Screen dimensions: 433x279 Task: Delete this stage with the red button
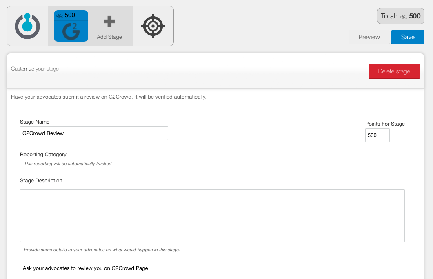click(394, 71)
